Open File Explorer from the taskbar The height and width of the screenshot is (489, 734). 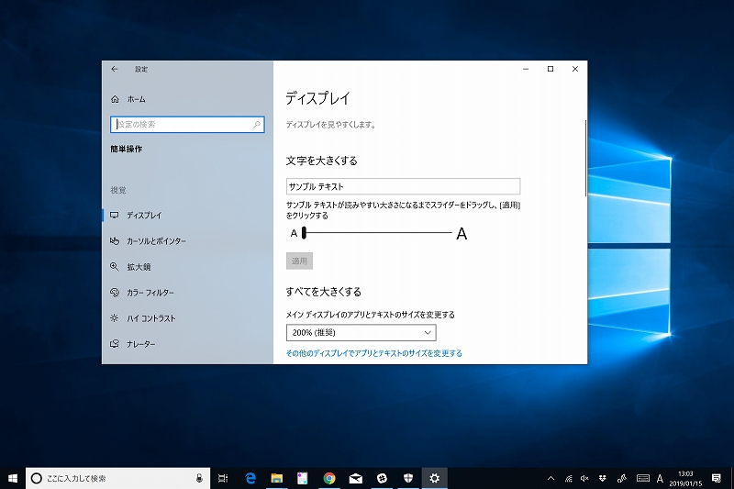275,478
